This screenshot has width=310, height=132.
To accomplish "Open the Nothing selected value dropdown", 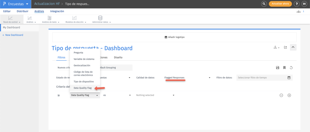I will click(x=155, y=95).
